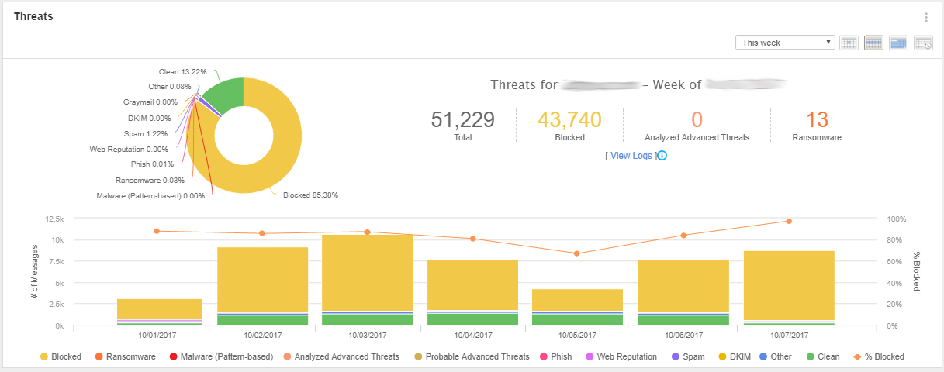The image size is (944, 372).
Task: Click the Ransomware 0.03% pie label
Action: point(150,180)
